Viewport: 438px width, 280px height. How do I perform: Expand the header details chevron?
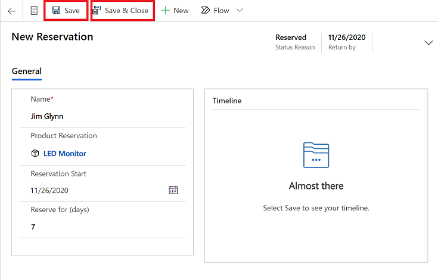428,43
